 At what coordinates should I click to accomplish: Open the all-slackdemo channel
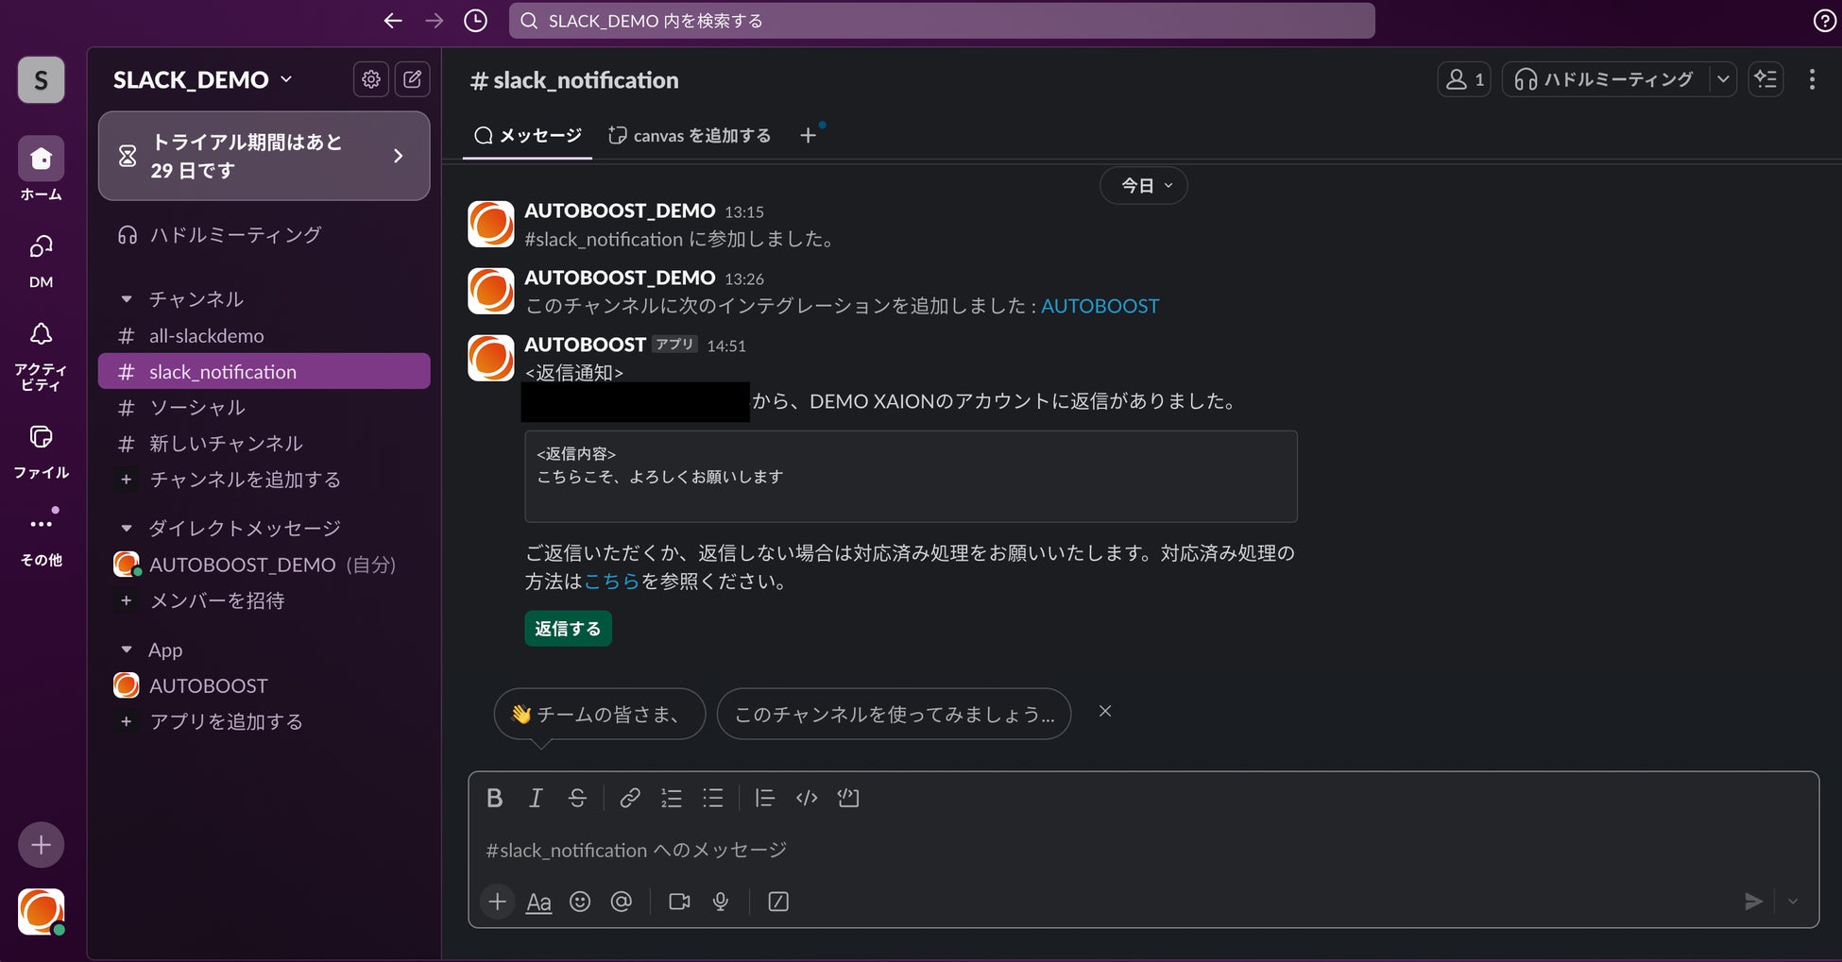pos(264,336)
